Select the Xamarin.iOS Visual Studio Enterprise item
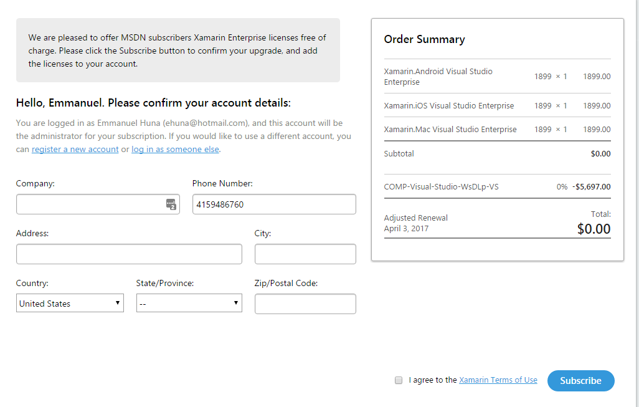This screenshot has height=407, width=639. (x=449, y=106)
